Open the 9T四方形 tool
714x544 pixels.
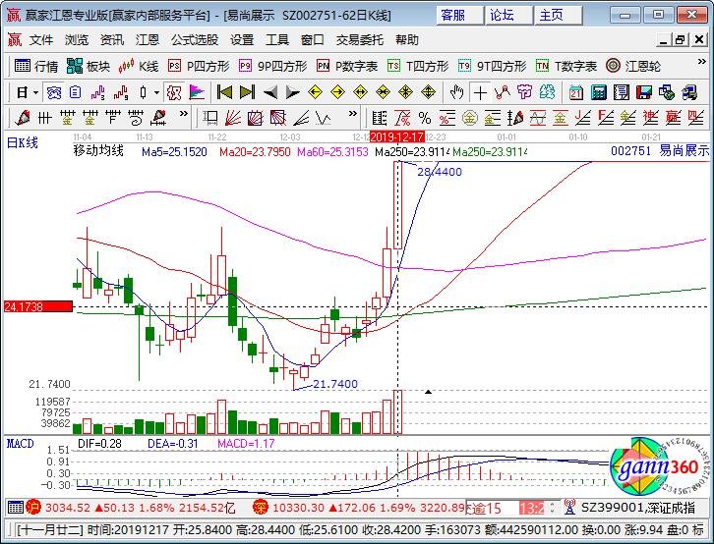(x=493, y=67)
